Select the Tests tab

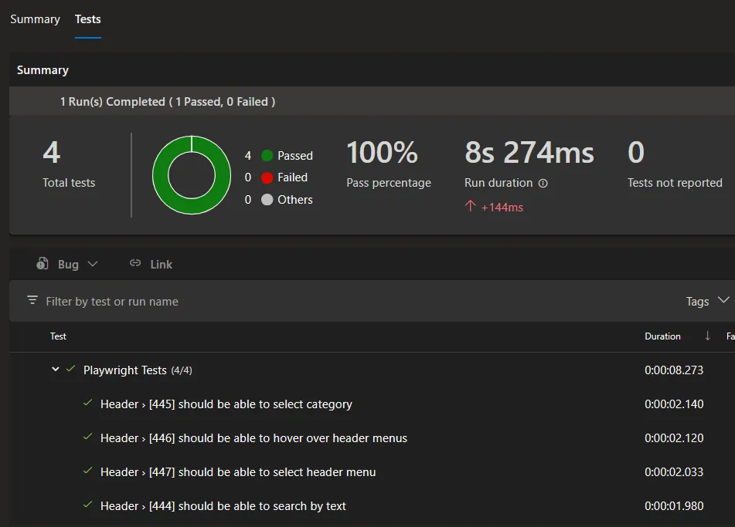tap(88, 19)
